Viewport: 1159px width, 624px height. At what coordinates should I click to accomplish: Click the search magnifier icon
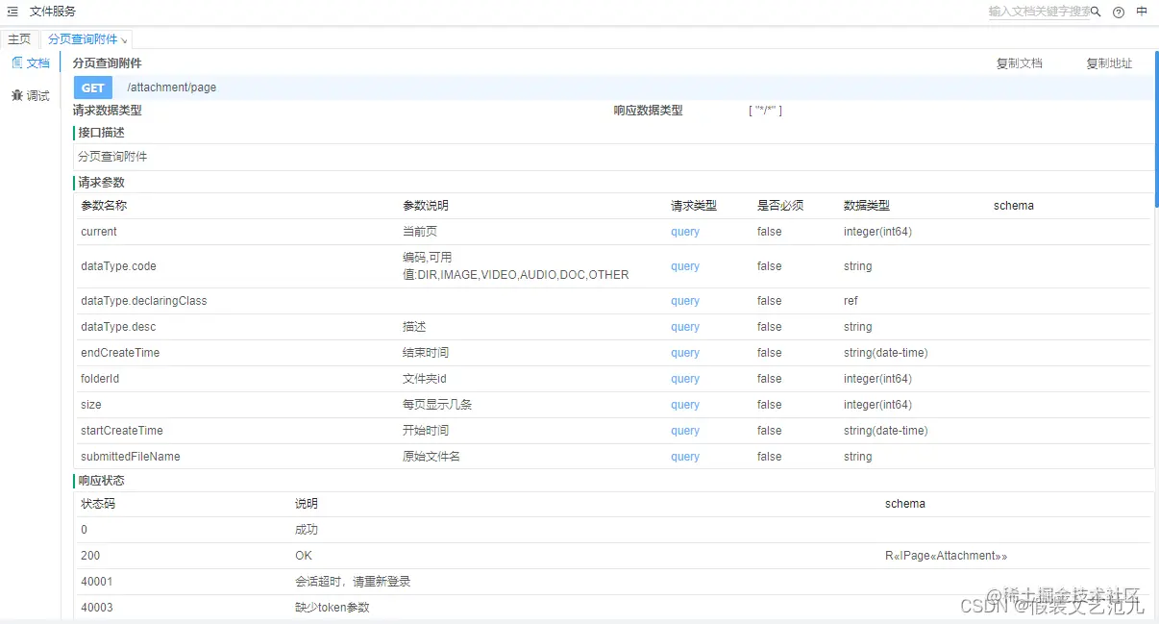tap(1095, 11)
